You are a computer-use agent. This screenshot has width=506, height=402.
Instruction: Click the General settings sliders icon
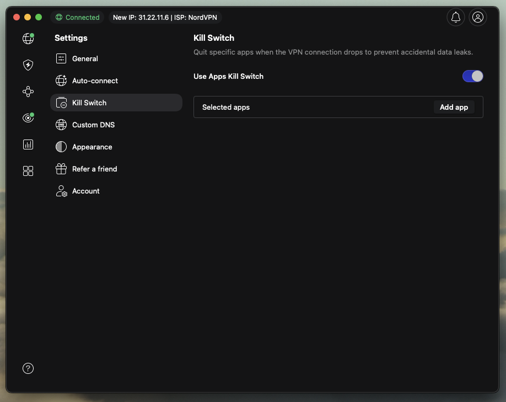pyautogui.click(x=61, y=58)
